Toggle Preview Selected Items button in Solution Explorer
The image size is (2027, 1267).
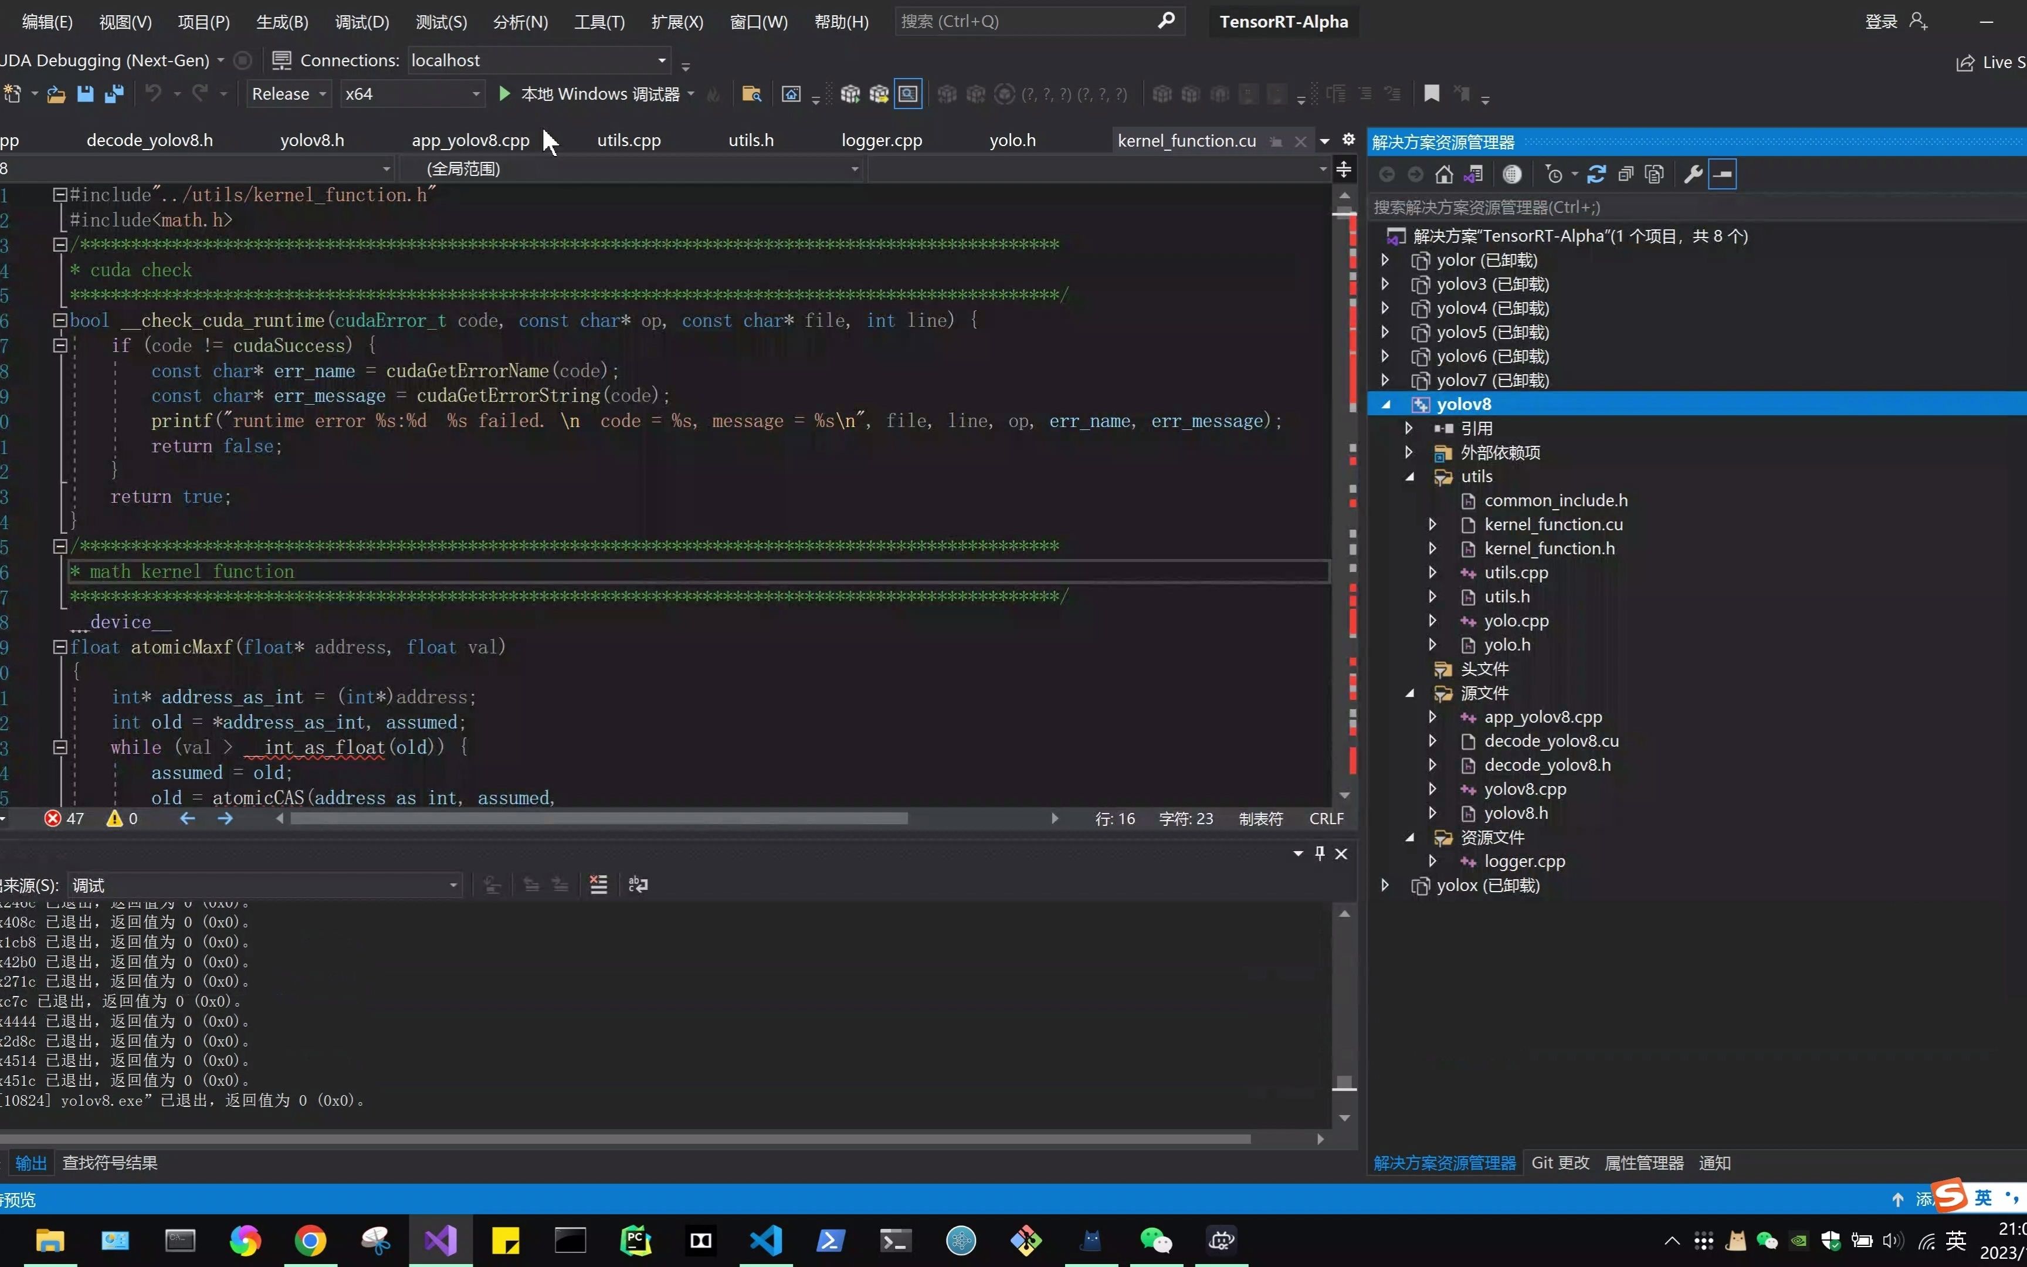tap(1722, 174)
